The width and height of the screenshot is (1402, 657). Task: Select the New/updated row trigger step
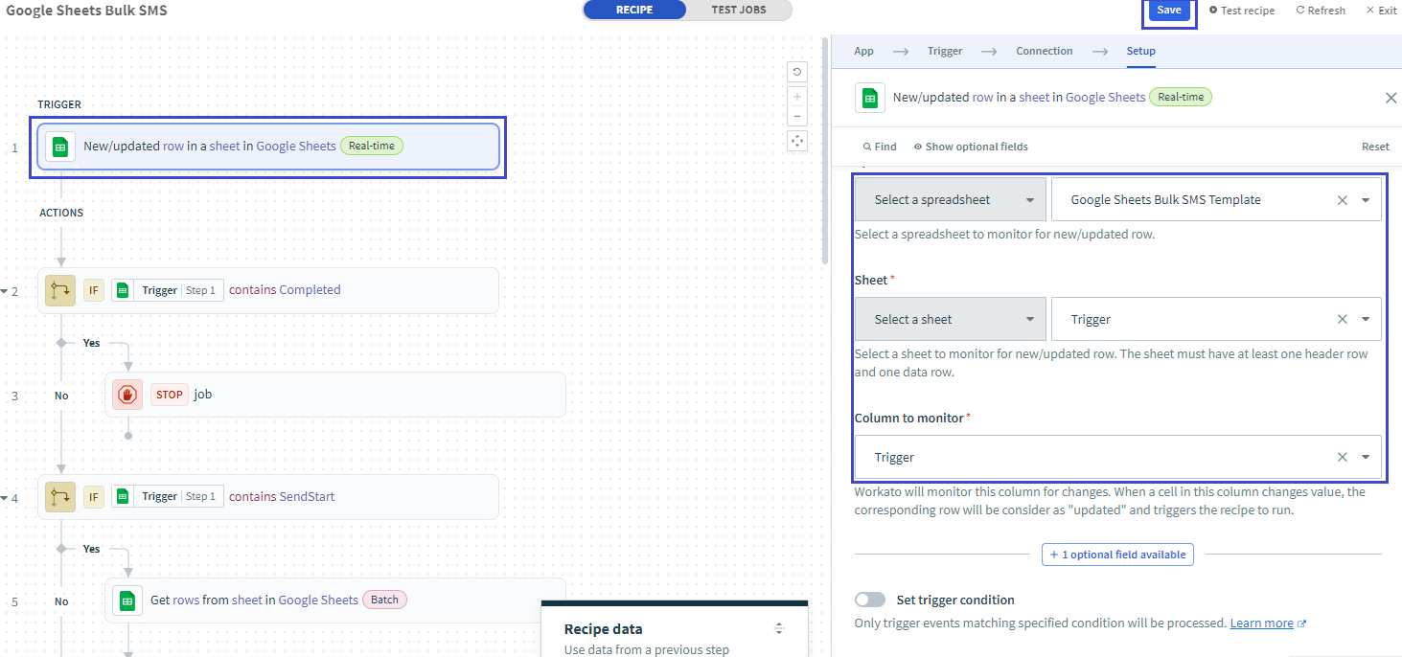[268, 147]
